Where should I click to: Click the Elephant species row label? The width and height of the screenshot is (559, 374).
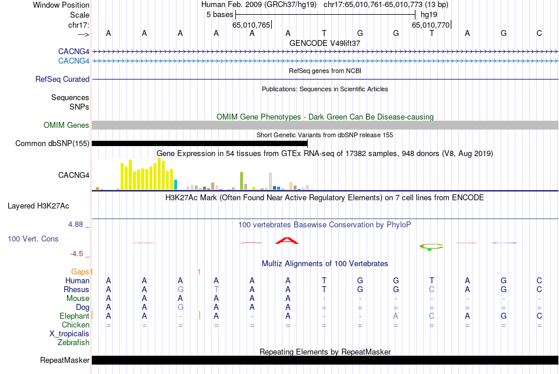(74, 316)
